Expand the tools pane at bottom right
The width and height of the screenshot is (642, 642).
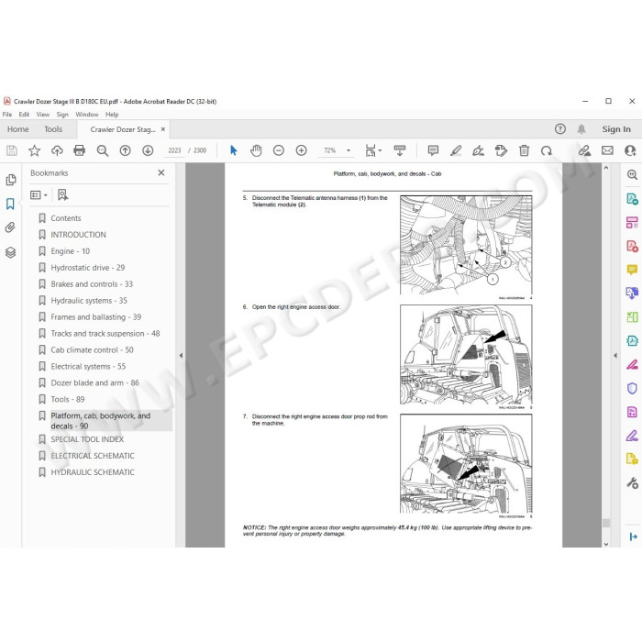click(x=633, y=537)
